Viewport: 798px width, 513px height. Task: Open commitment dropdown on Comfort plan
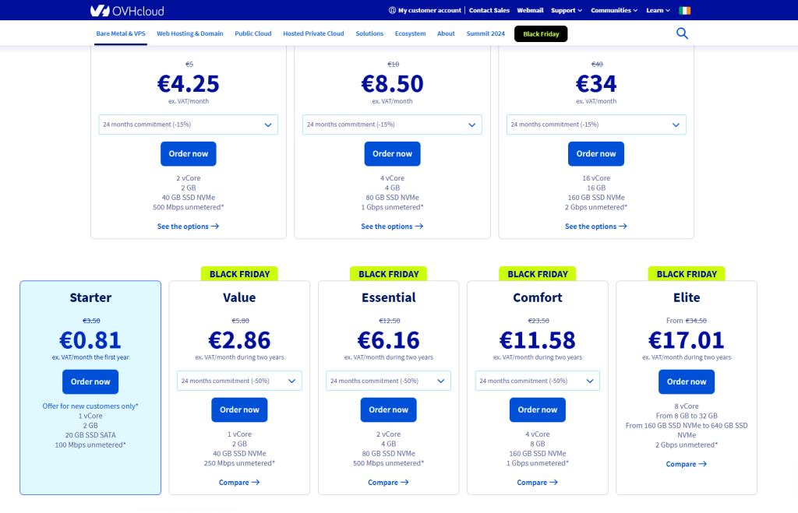pyautogui.click(x=538, y=381)
